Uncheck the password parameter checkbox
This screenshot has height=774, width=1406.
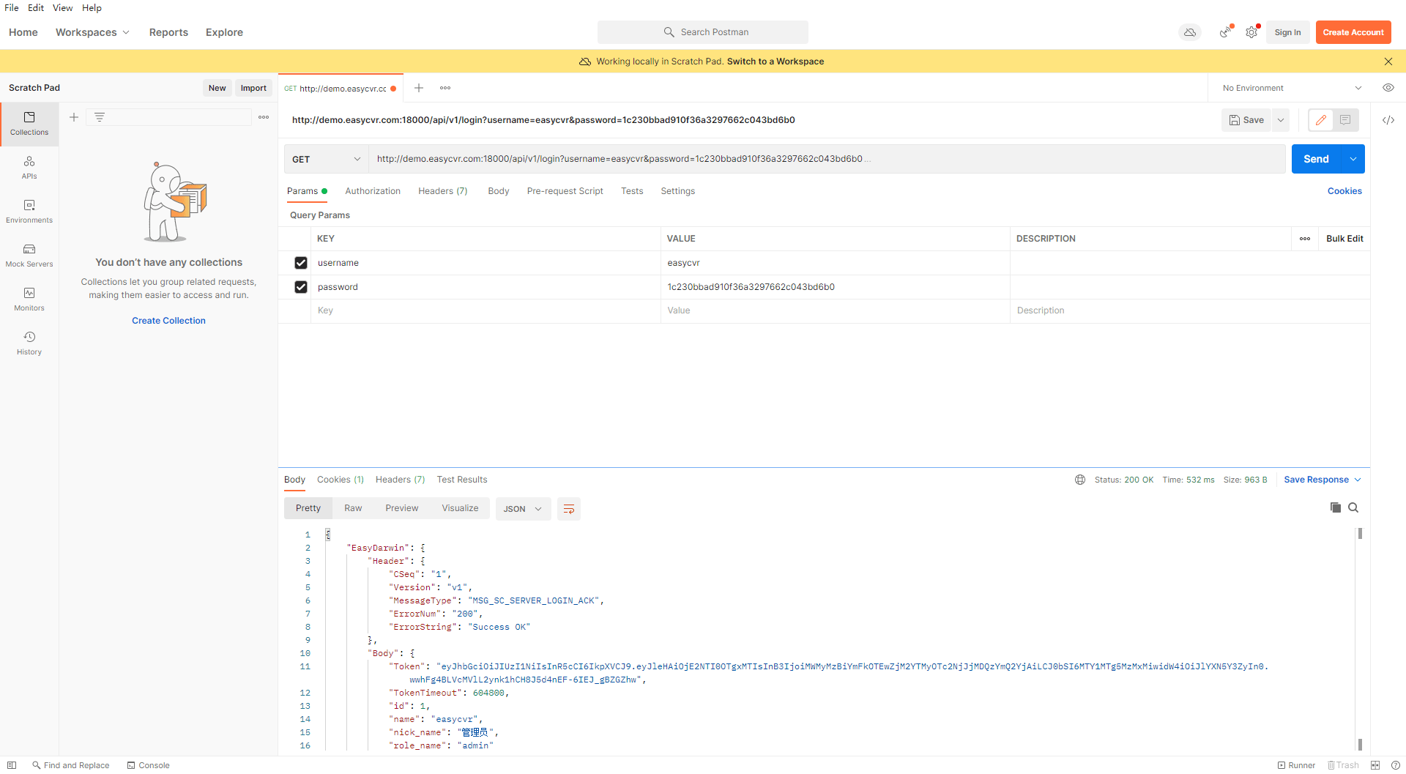click(301, 287)
